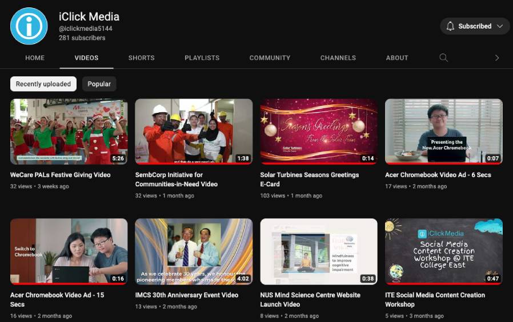This screenshot has height=322, width=513.
Task: Click the 0:47 duration badge
Action: pos(493,279)
